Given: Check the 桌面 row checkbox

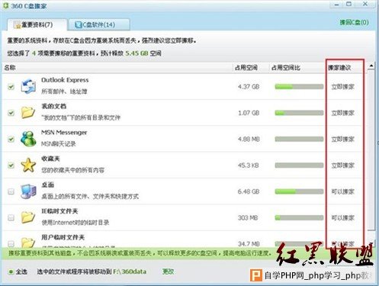Looking at the screenshot, I should coord(11,191).
